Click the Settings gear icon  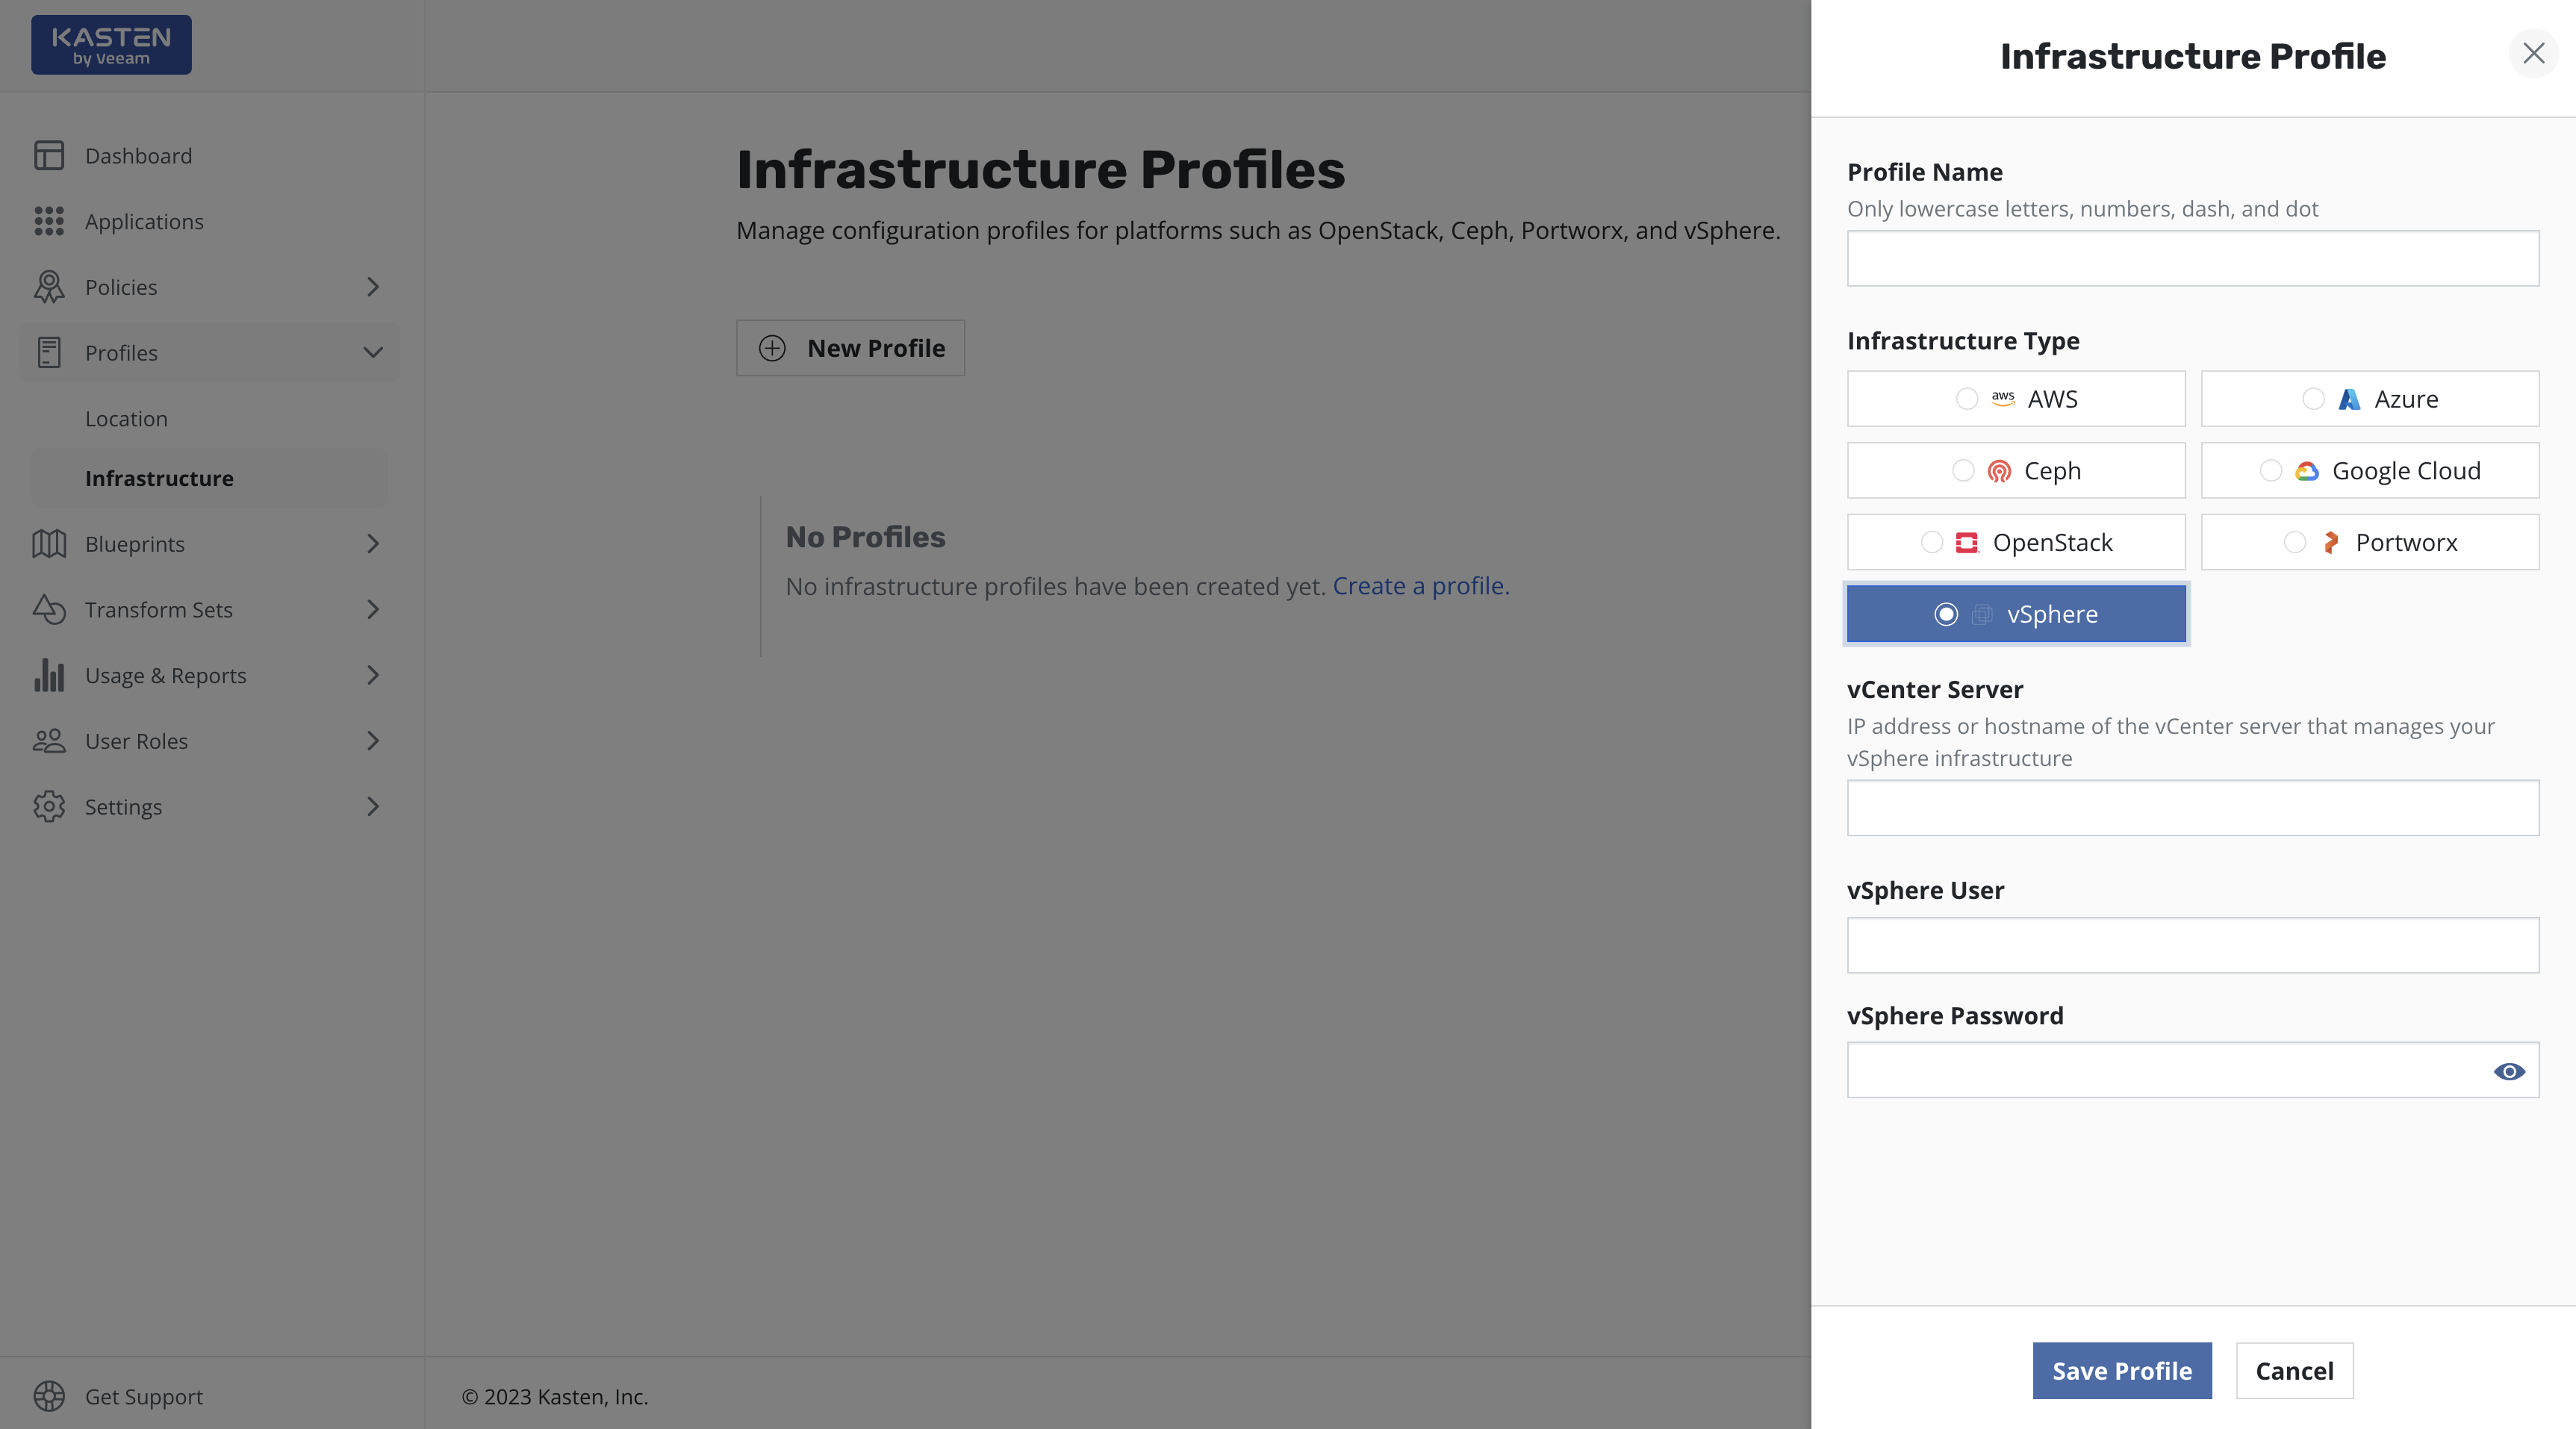click(49, 806)
